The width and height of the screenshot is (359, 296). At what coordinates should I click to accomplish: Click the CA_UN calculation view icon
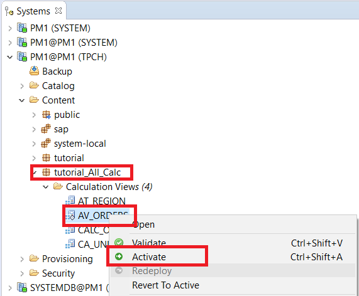pos(70,244)
